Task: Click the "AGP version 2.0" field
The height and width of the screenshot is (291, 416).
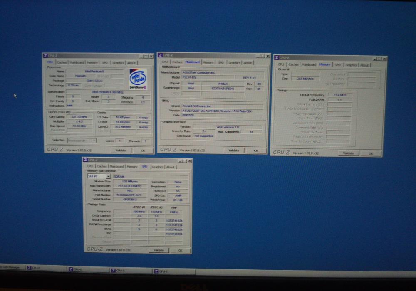Action: click(x=228, y=127)
